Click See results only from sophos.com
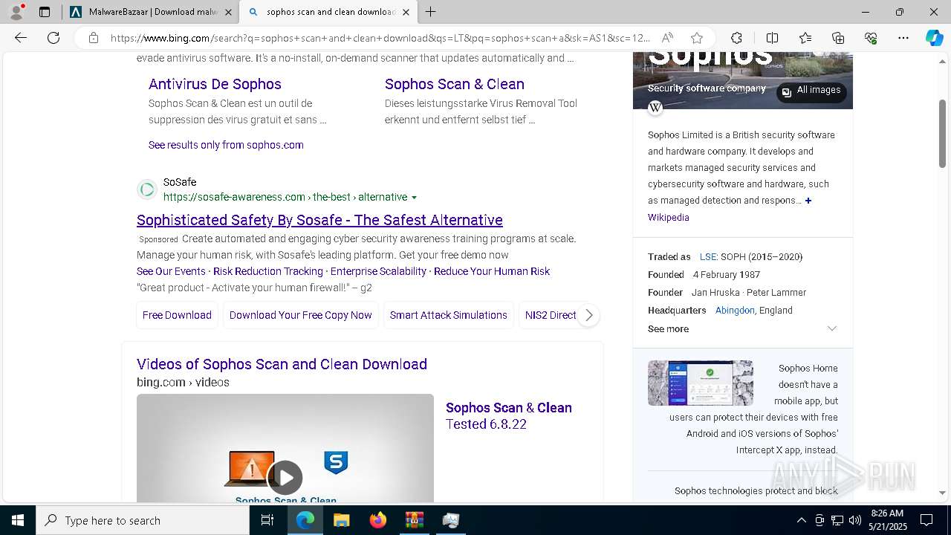Image resolution: width=951 pixels, height=535 pixels. [226, 145]
